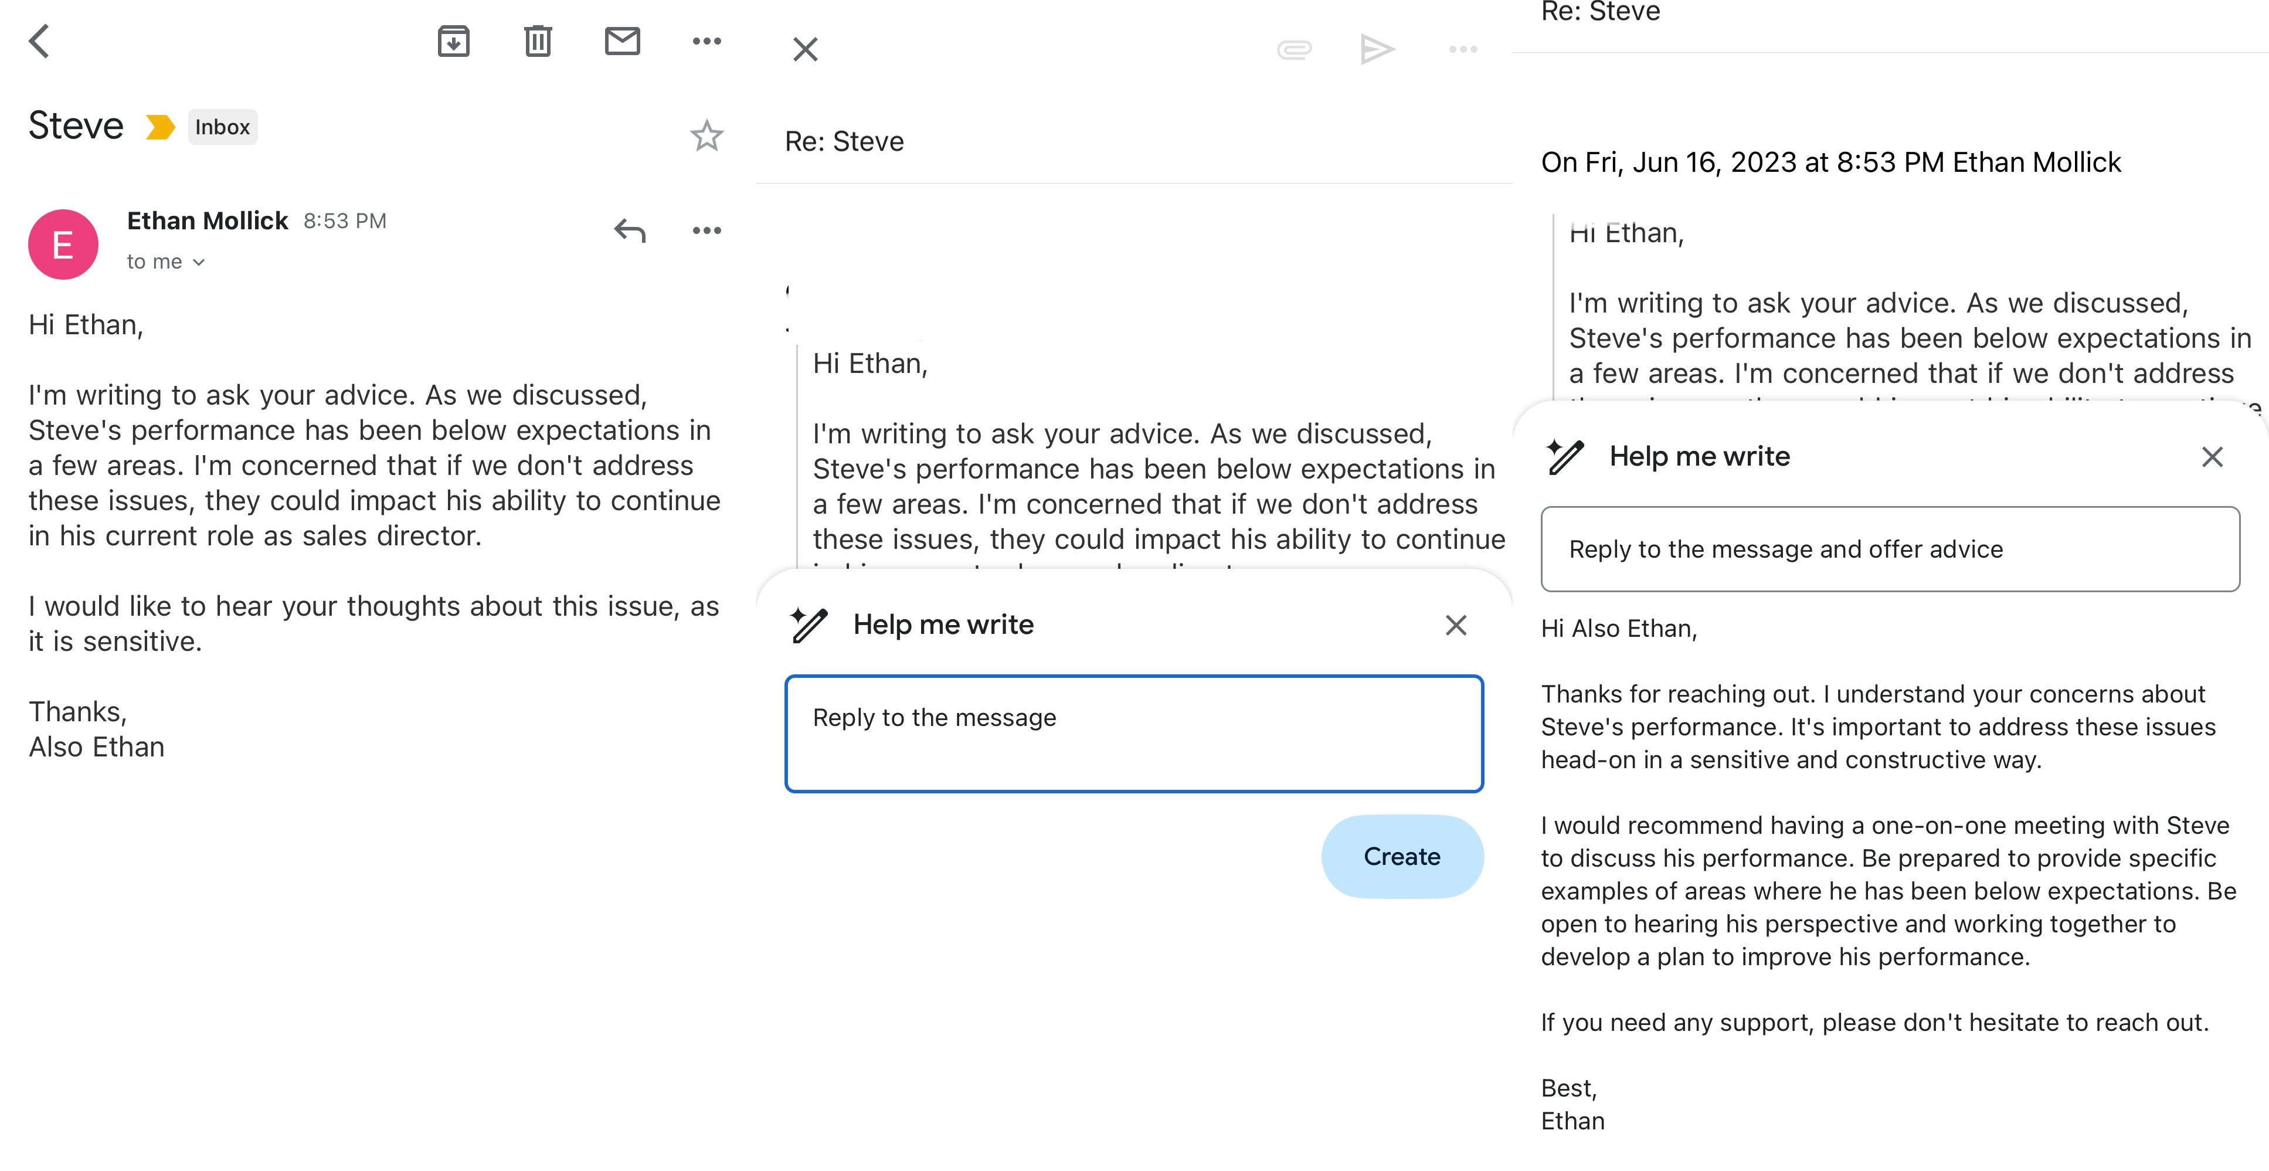Click the 'On Fri, Jun 16, 2023' quote header
The width and height of the screenshot is (2269, 1171).
pos(1830,162)
